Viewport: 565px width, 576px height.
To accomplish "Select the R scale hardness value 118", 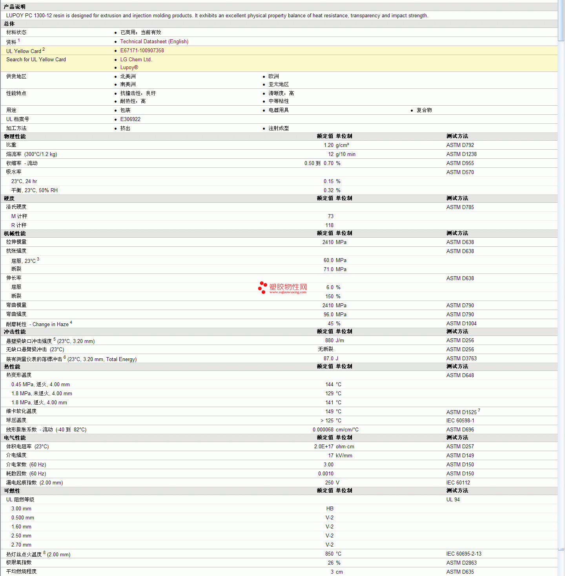I will click(x=329, y=225).
